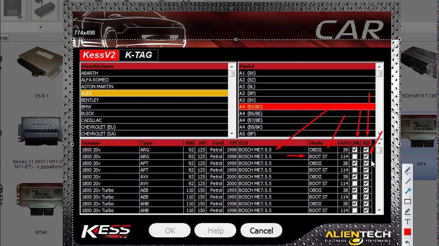Toggle RD checkbox for AVV OBDII row
This screenshot has height=246, width=439.
coord(366,177)
